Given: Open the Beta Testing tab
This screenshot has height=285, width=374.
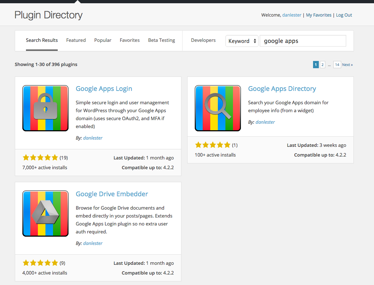Looking at the screenshot, I should (x=162, y=40).
